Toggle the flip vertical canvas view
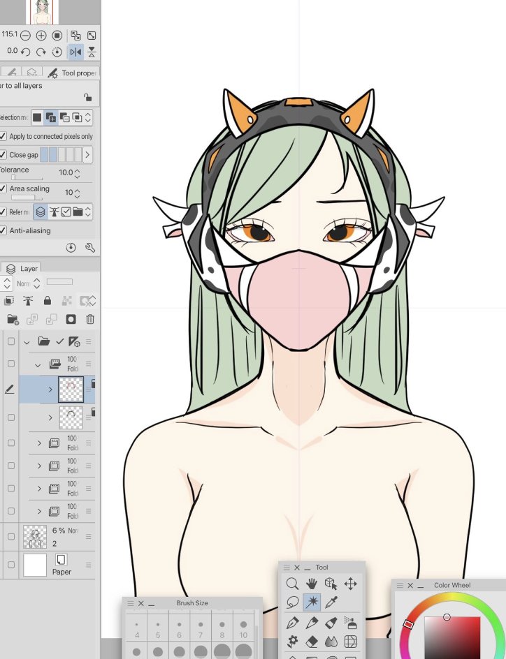Screen dimensions: 506x659 (92, 52)
